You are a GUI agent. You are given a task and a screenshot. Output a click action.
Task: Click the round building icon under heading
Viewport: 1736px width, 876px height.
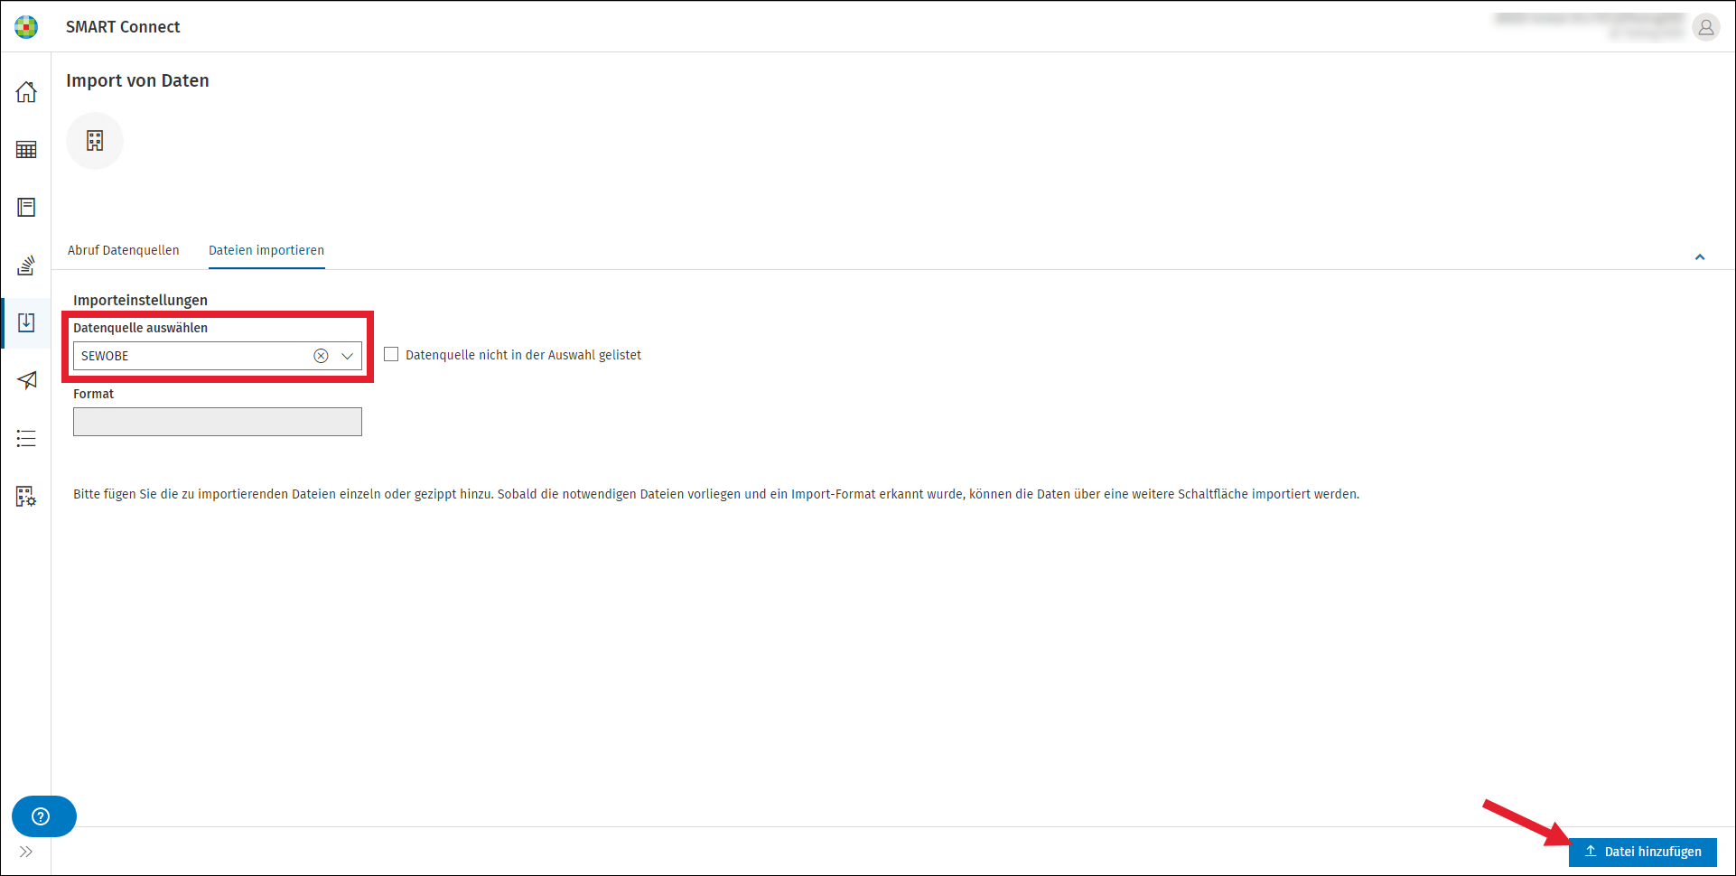tap(95, 141)
